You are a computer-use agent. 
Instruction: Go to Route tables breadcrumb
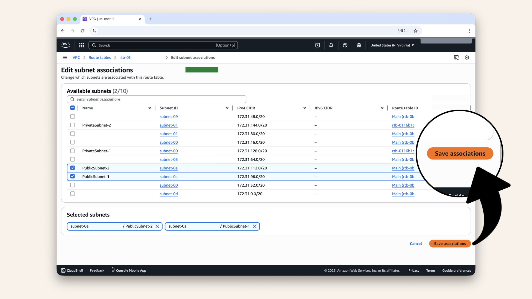[x=99, y=58]
